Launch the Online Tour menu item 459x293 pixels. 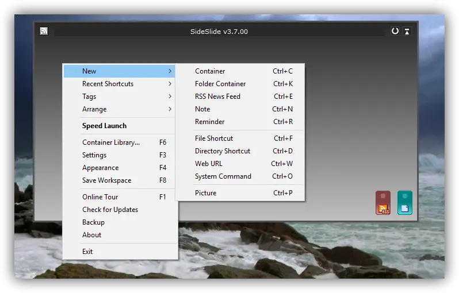pyautogui.click(x=120, y=197)
